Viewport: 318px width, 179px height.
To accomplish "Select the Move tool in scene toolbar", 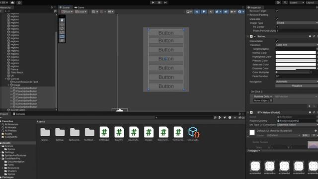I will coord(62,24).
